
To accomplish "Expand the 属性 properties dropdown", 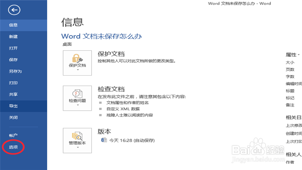I will click(x=293, y=55).
